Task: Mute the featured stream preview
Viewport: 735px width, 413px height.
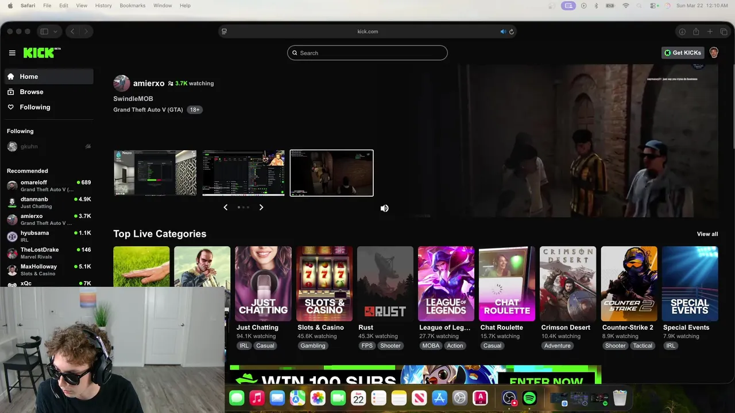Action: click(385, 208)
